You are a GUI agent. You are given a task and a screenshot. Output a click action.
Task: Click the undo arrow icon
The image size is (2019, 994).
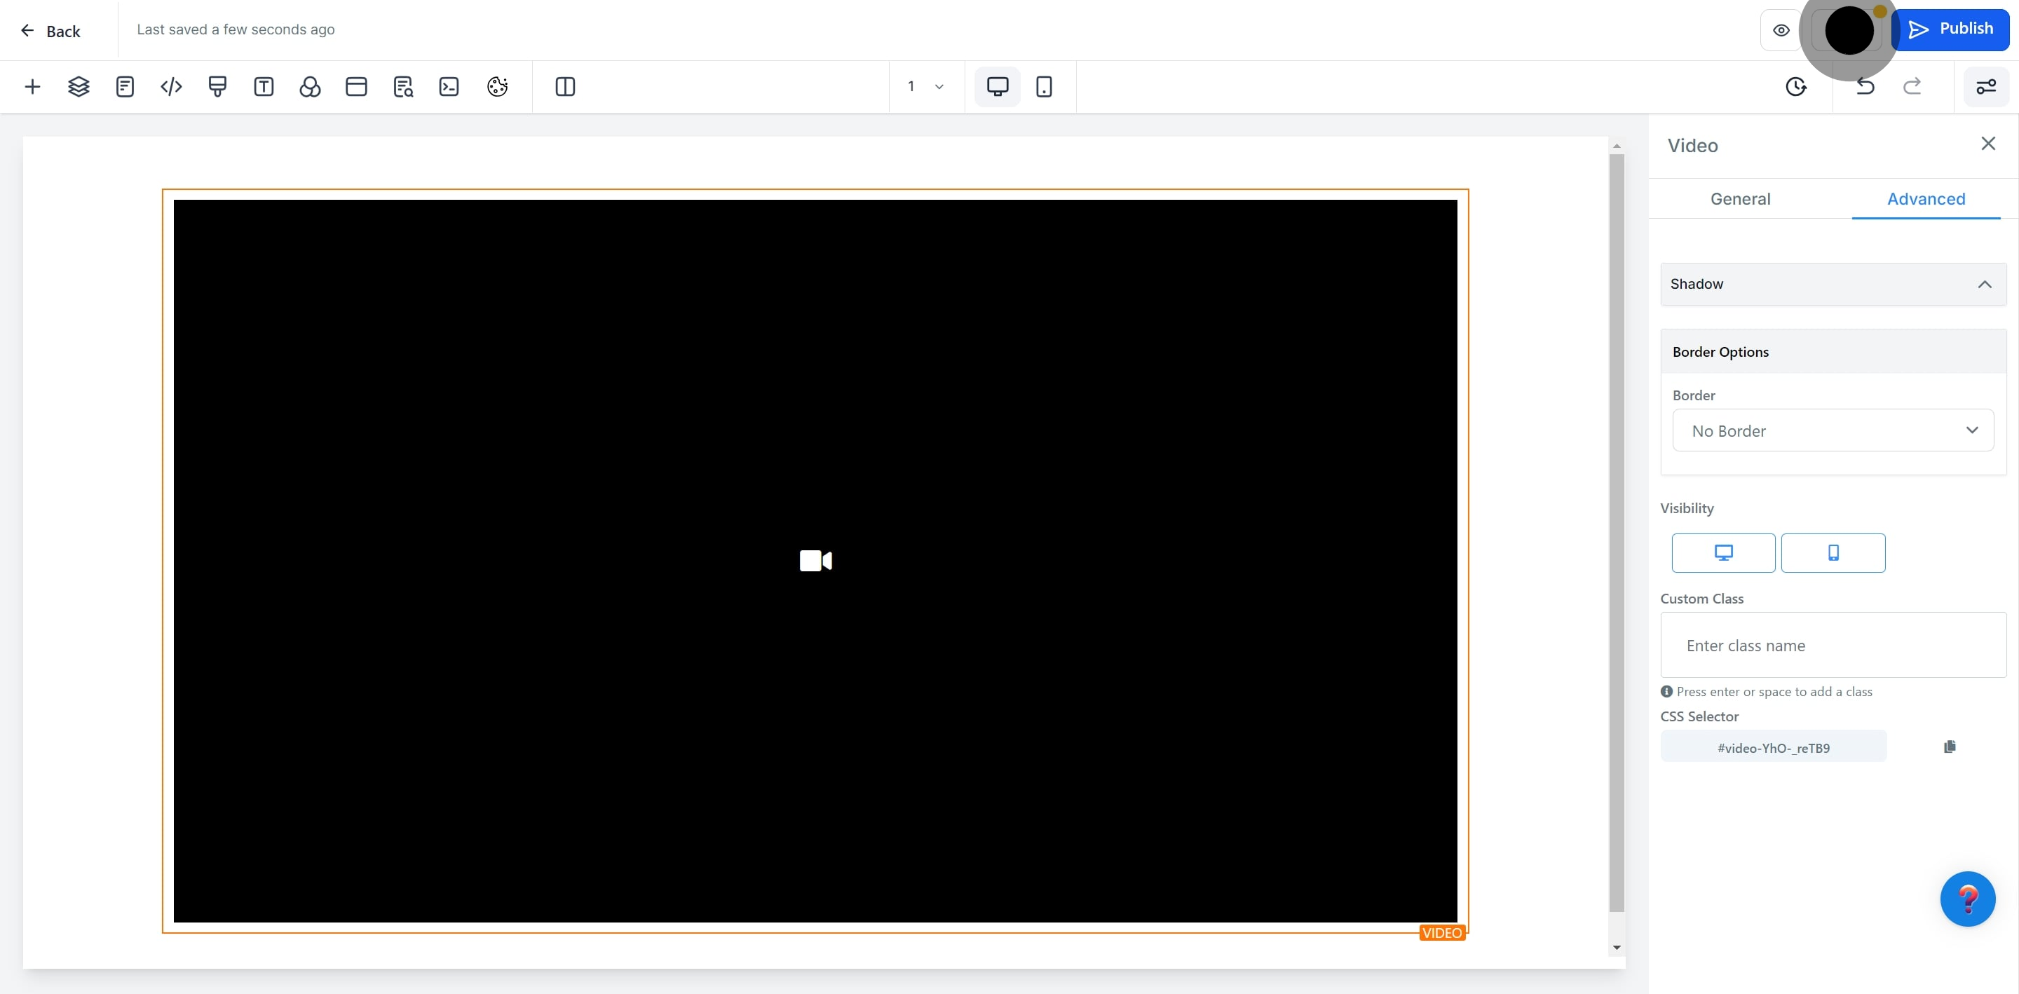tap(1865, 86)
